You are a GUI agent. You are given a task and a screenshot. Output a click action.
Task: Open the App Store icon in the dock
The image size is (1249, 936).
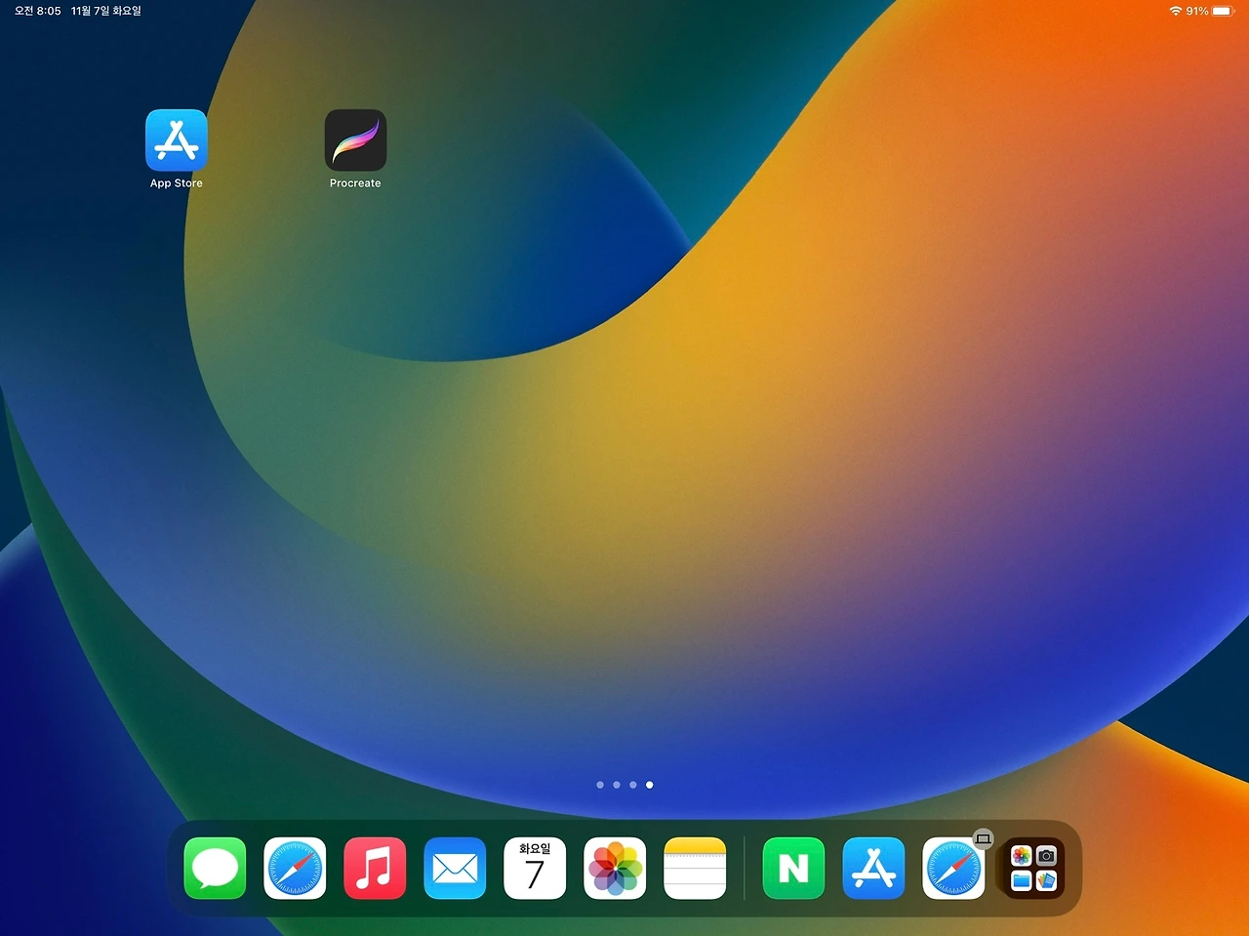[873, 869]
